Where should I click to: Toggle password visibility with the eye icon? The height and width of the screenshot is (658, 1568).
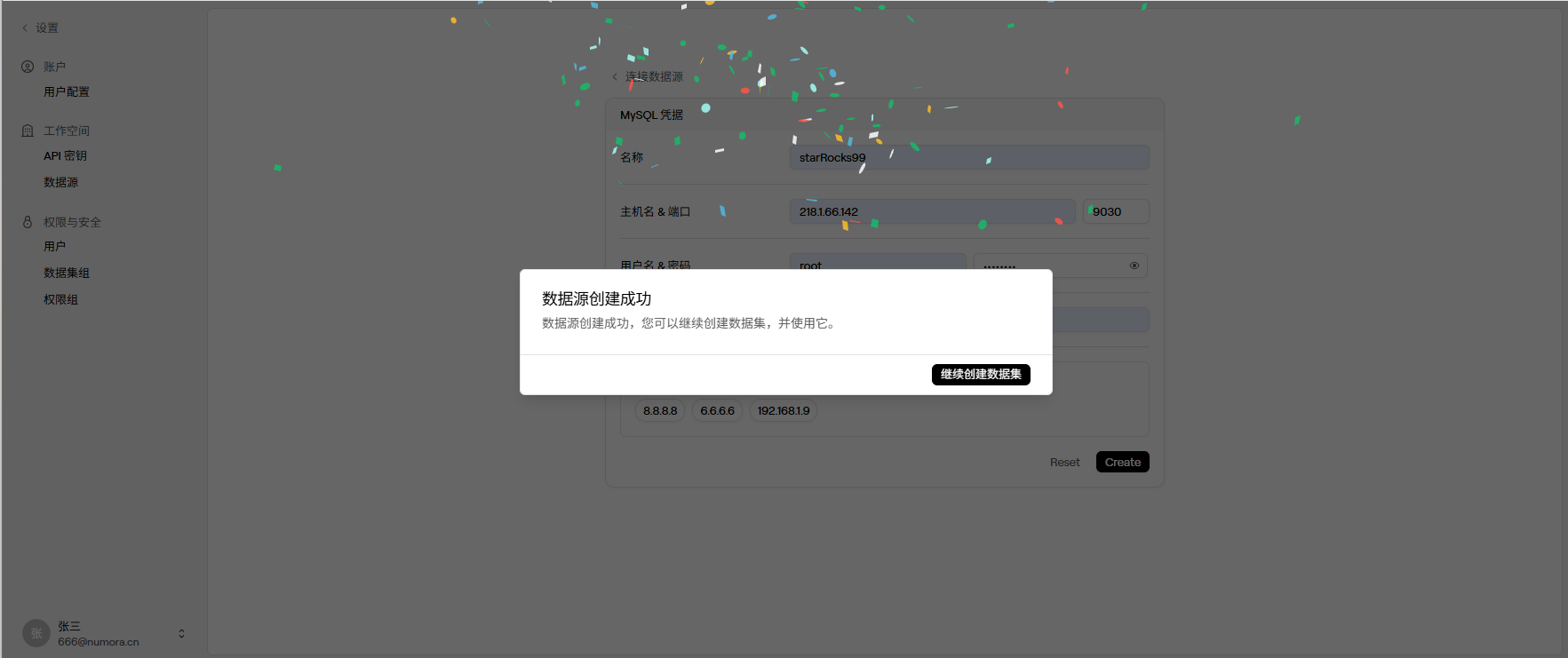click(1134, 266)
